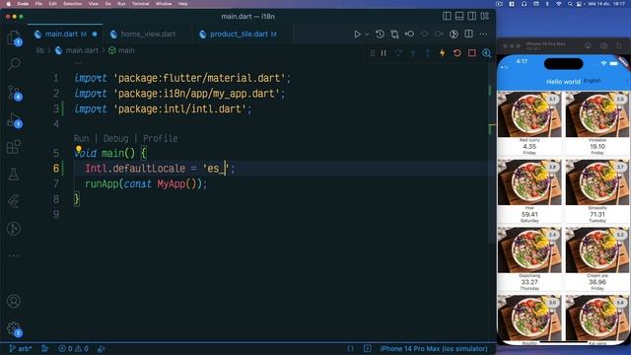The image size is (631, 355).
Task: Open the Run and Debug view
Action: [14, 120]
